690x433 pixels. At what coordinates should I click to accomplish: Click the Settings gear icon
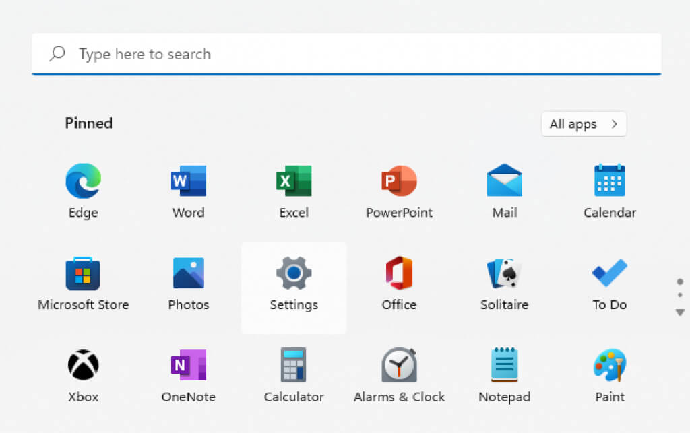(x=294, y=273)
